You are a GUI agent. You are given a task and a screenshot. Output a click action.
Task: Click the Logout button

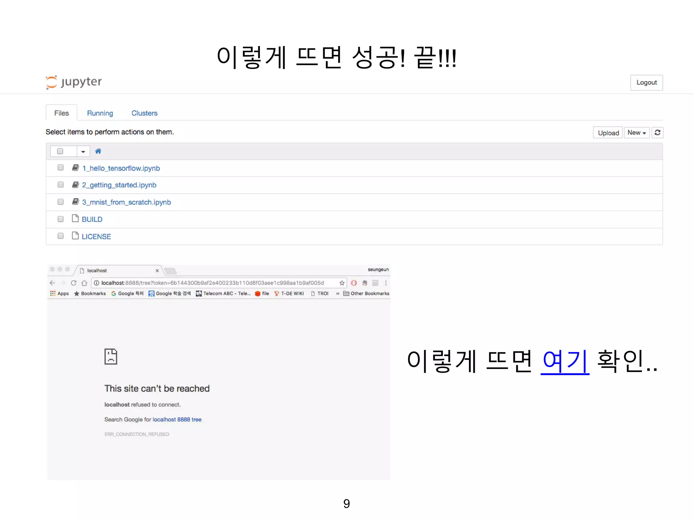(x=646, y=83)
